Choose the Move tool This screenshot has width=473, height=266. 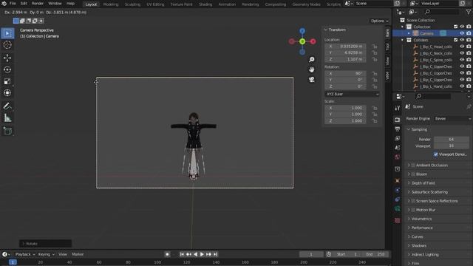7,58
